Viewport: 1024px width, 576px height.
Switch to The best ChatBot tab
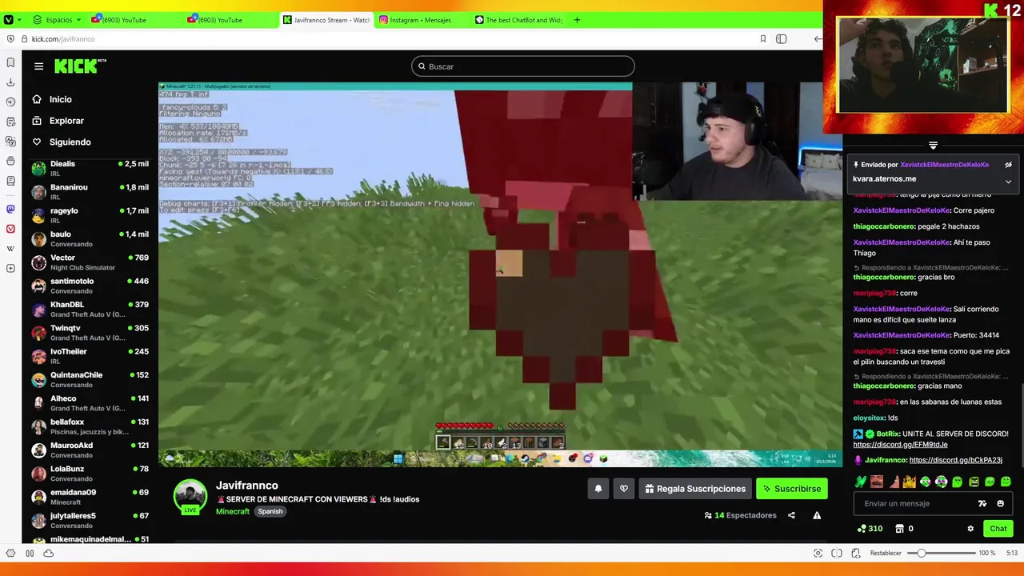click(x=518, y=19)
